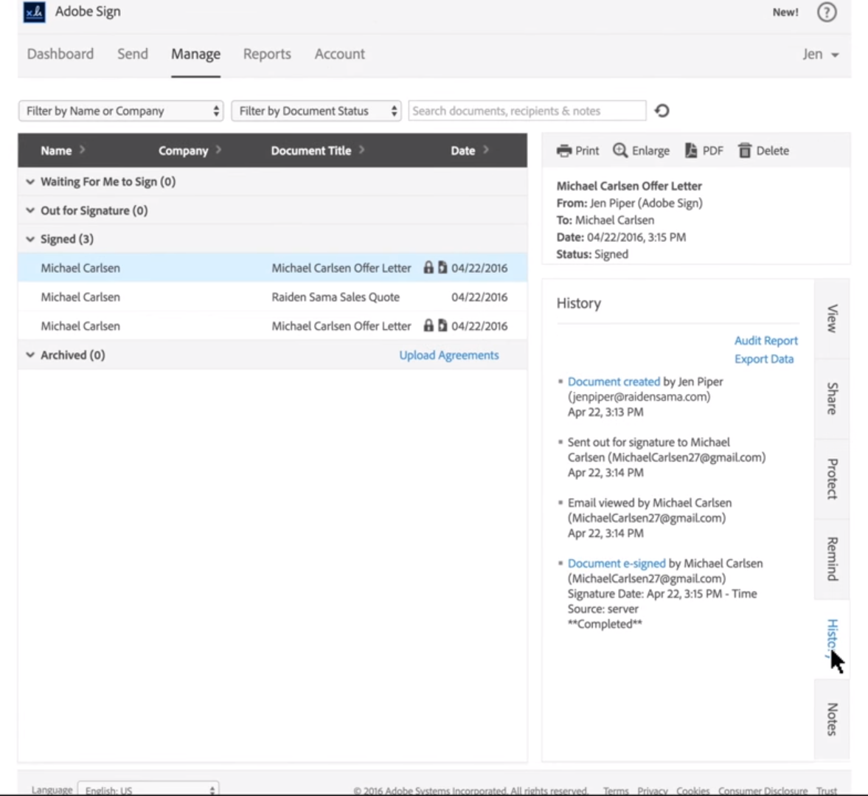
Task: Switch to the Remind side tab
Action: (831, 559)
